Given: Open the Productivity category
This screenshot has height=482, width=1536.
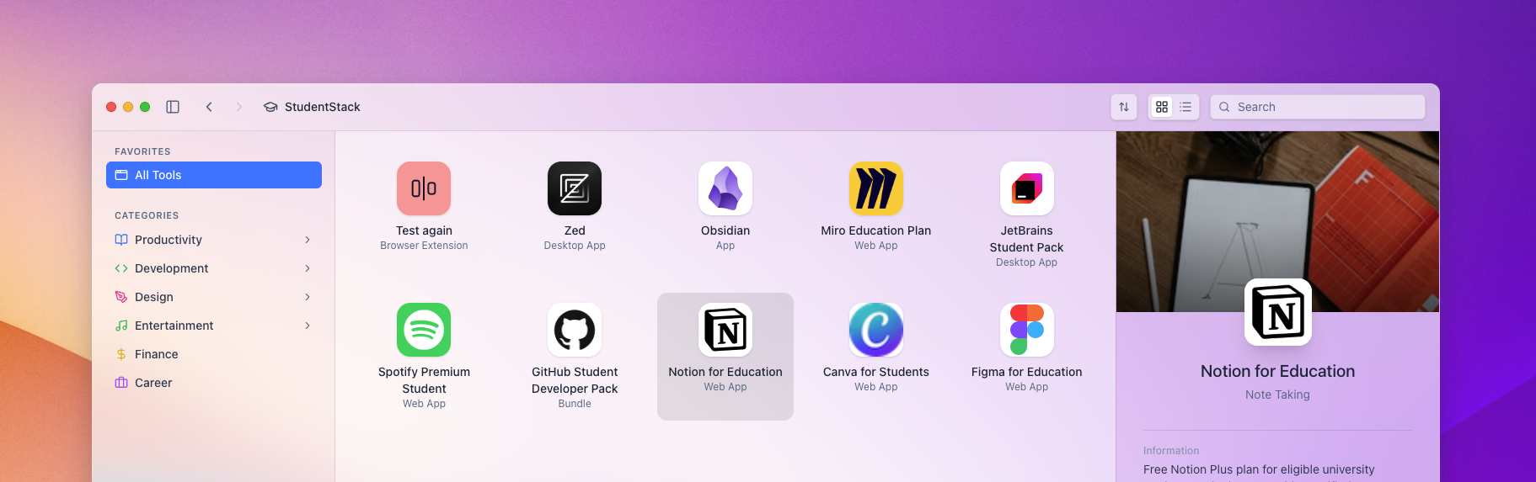Looking at the screenshot, I should (214, 240).
